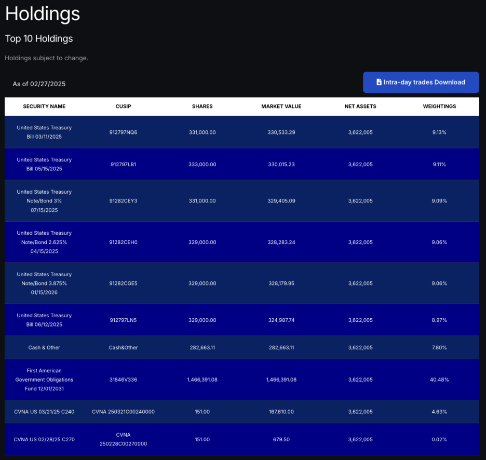The height and width of the screenshot is (460, 486).
Task: Click Treasury Note/Bond 3.875% 01/15/2026
Action: (44, 283)
